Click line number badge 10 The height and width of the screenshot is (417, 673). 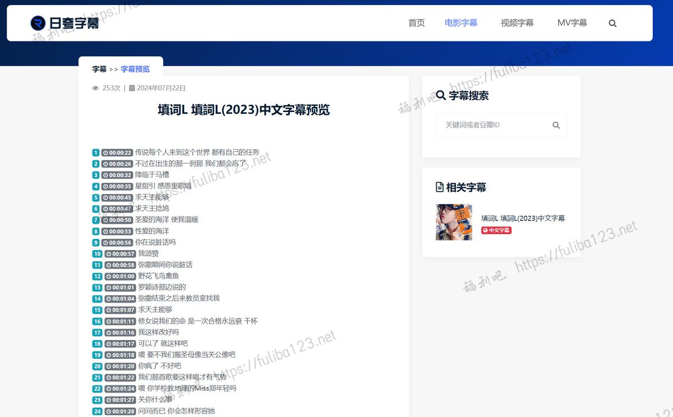pos(98,254)
